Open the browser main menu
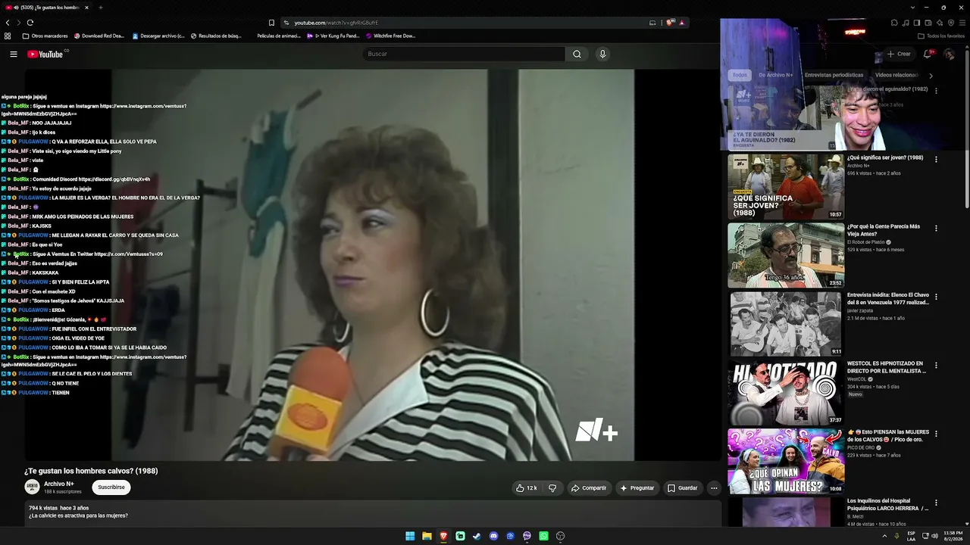970x545 pixels. (x=962, y=23)
